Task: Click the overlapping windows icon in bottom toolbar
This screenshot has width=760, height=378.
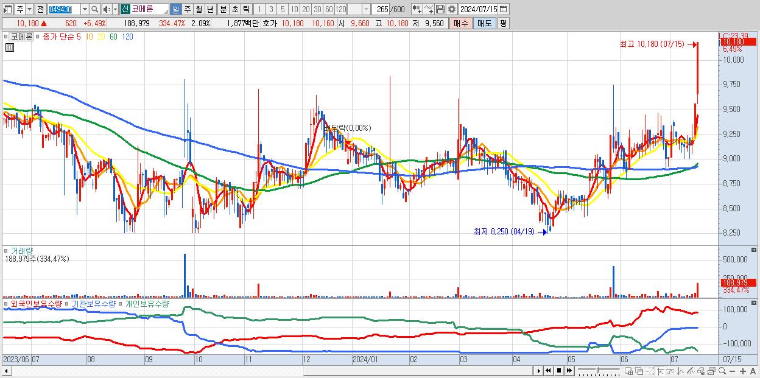Action: pyautogui.click(x=639, y=371)
